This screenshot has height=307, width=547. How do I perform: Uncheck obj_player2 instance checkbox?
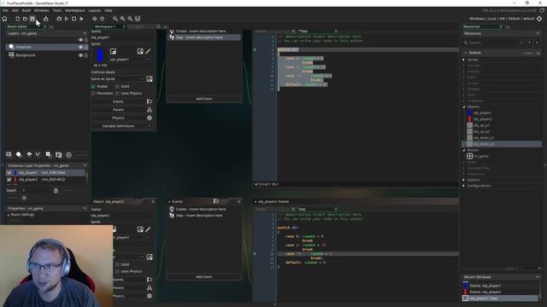(x=9, y=180)
